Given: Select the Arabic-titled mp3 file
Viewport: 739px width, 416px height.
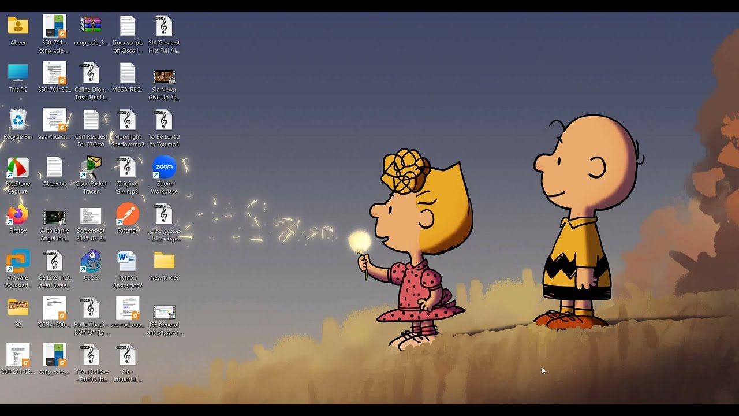Looking at the screenshot, I should tap(164, 214).
